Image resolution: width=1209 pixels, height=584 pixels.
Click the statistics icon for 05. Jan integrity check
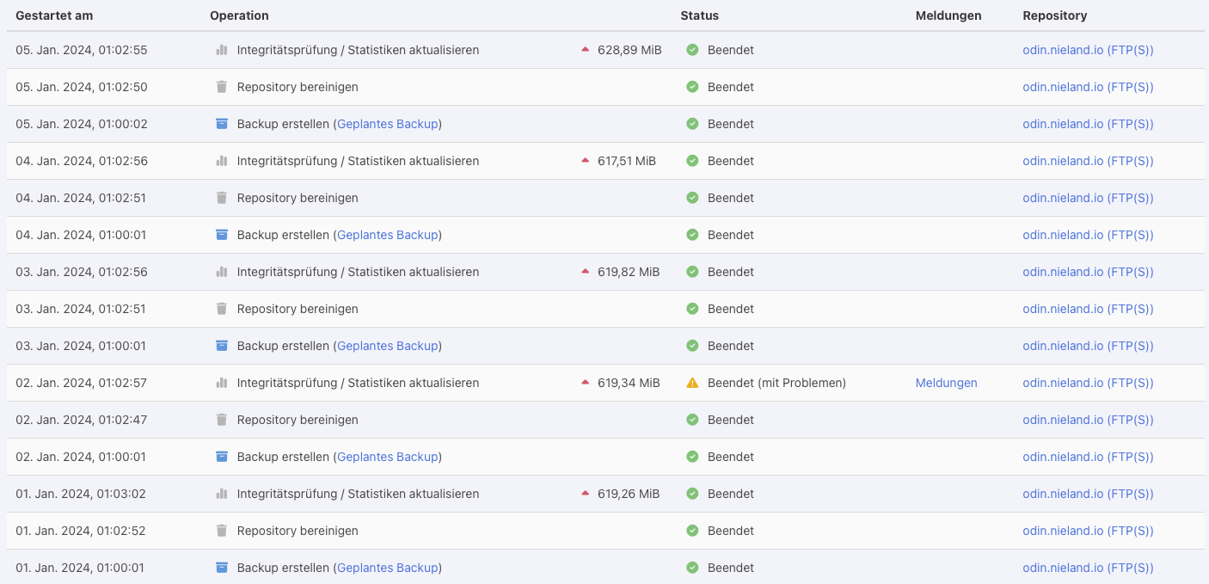222,50
